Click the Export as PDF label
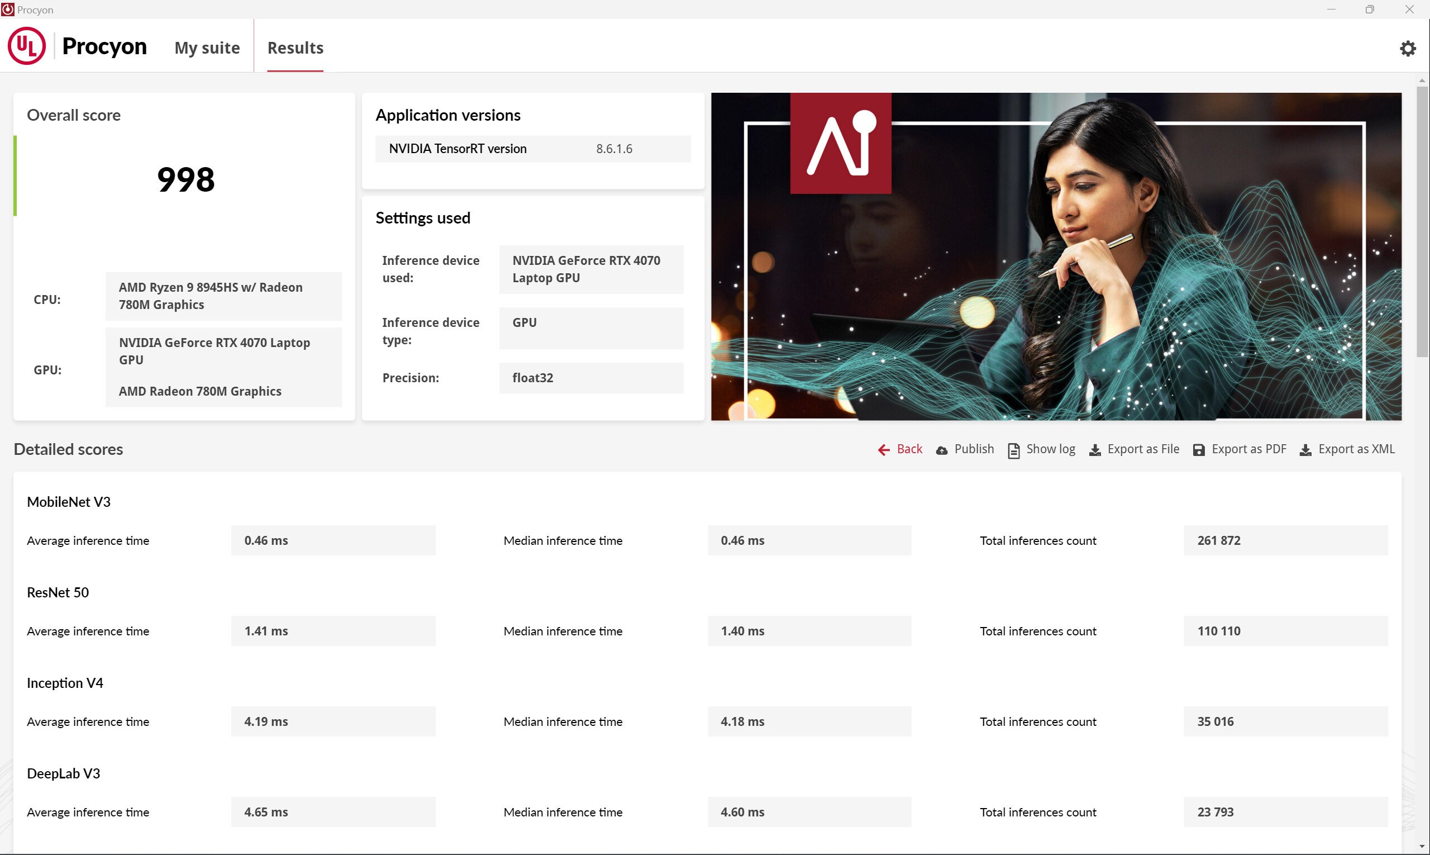Viewport: 1430px width, 855px height. click(x=1248, y=449)
